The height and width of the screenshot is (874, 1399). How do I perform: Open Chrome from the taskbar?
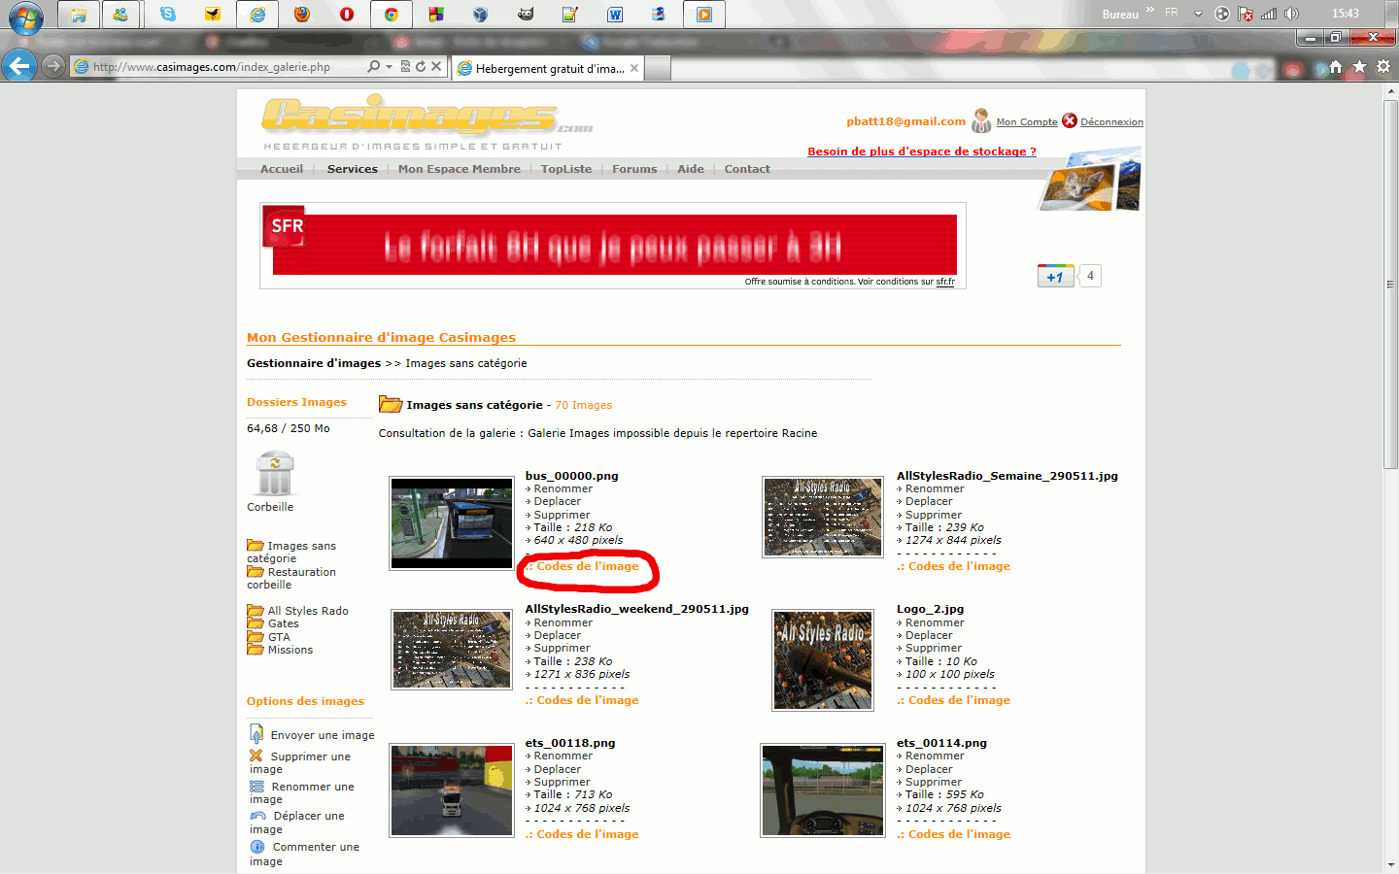[392, 14]
